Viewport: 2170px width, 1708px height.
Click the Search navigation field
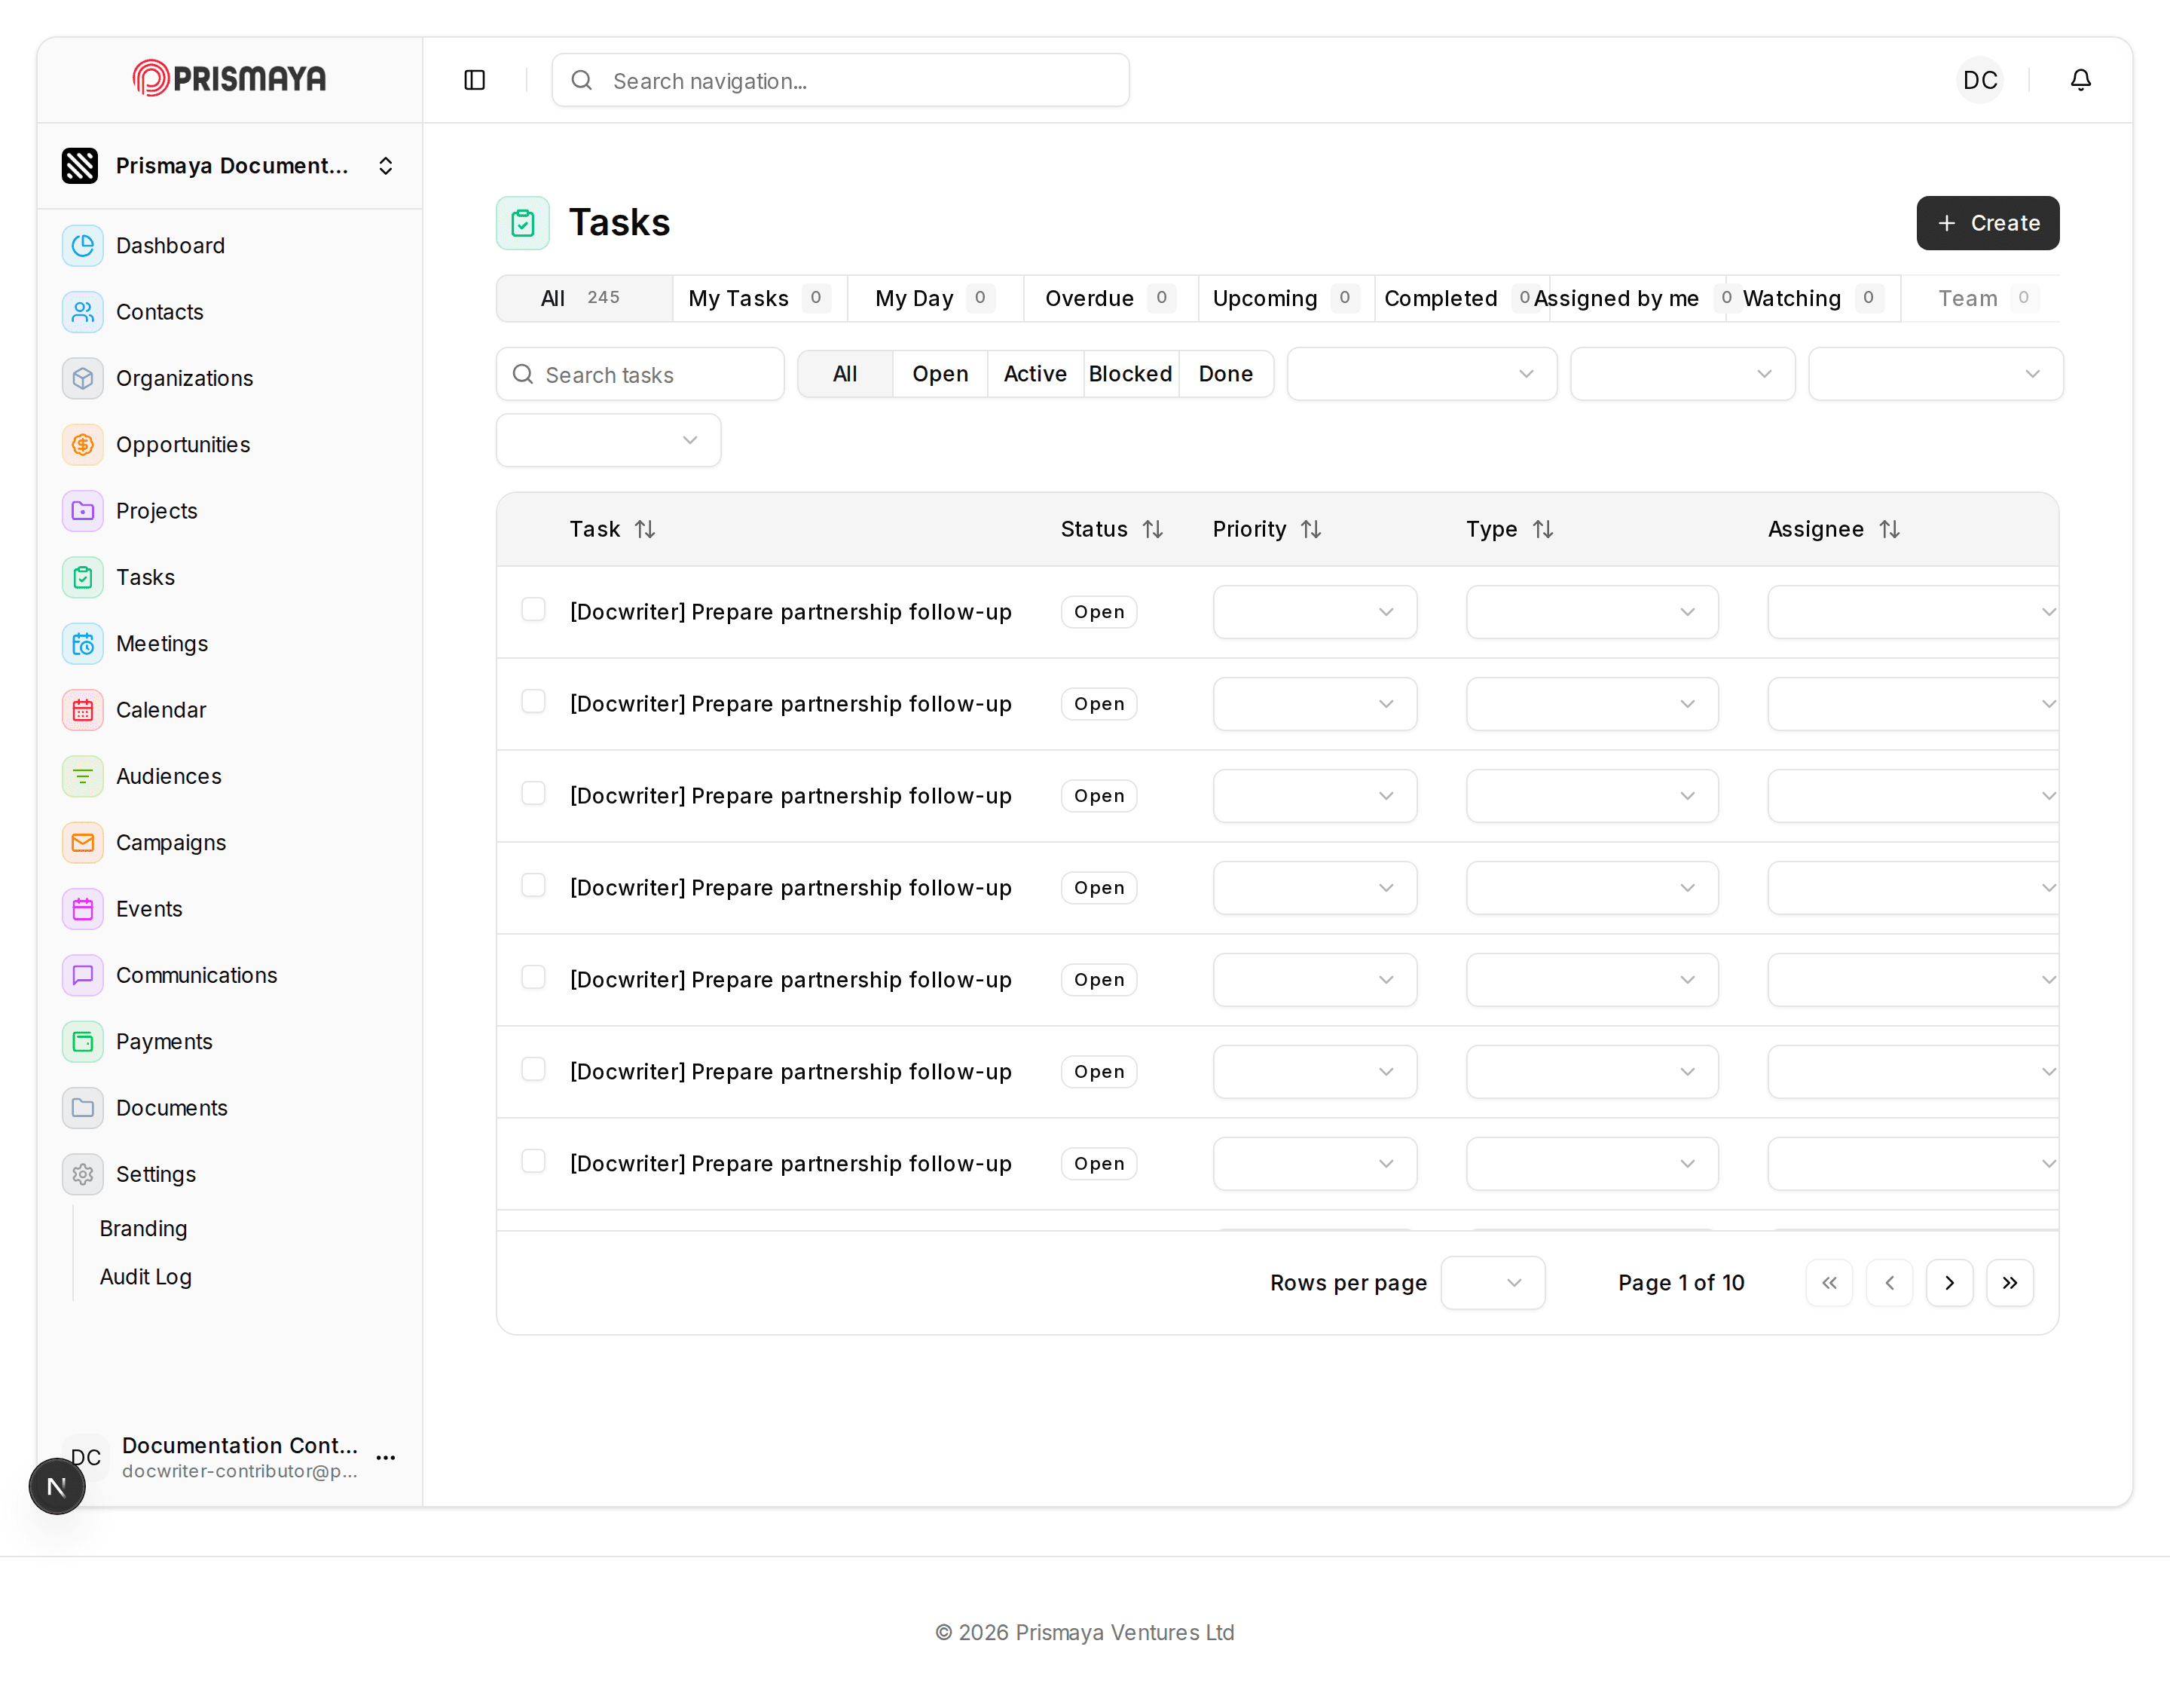841,80
